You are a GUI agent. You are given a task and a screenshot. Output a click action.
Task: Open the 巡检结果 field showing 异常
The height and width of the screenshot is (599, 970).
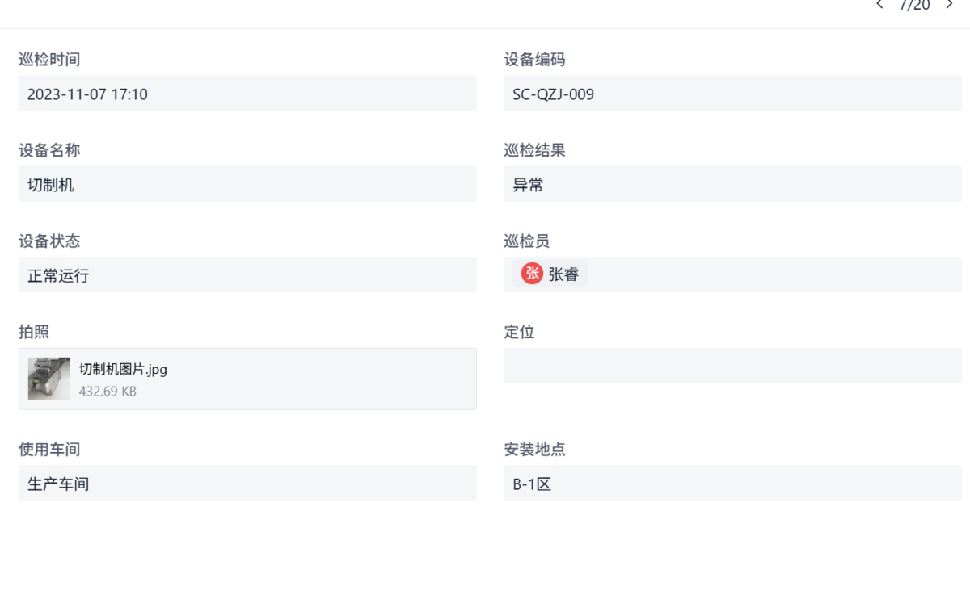click(732, 185)
